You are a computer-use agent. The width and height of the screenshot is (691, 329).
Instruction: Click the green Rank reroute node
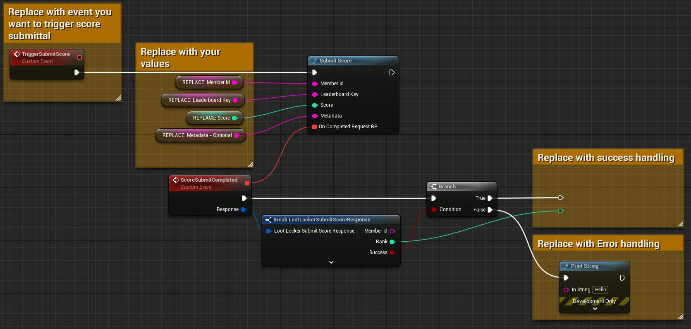(x=560, y=211)
